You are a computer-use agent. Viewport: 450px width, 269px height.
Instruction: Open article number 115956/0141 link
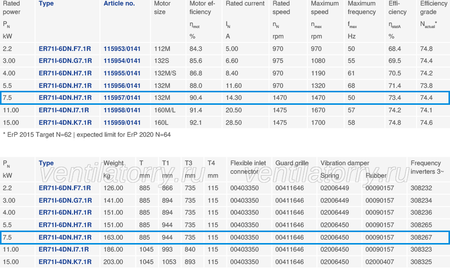[122, 86]
